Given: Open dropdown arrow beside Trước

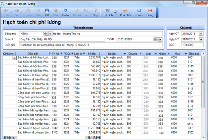Looking at the screenshot, I should coord(12,13).
